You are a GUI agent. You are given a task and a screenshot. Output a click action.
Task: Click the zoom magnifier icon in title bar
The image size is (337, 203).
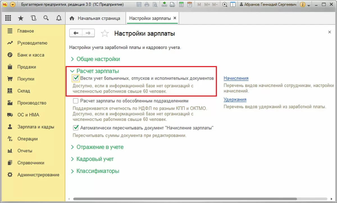[x=225, y=4]
